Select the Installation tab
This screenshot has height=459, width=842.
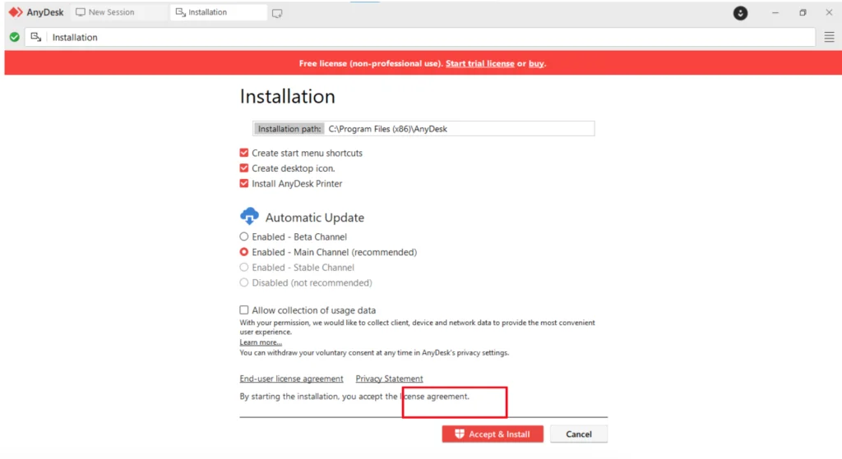pos(219,11)
